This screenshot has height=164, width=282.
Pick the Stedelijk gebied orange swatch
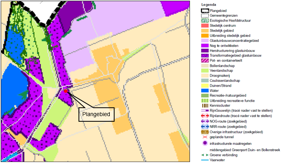pos(205,31)
